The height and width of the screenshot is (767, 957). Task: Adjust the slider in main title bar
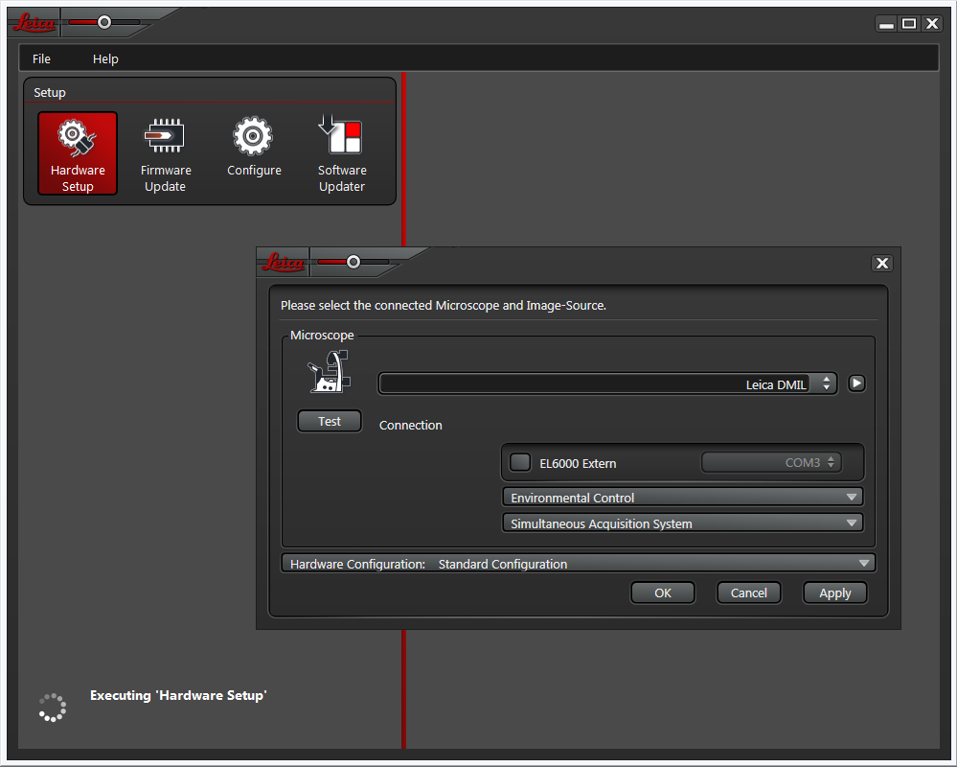[104, 23]
